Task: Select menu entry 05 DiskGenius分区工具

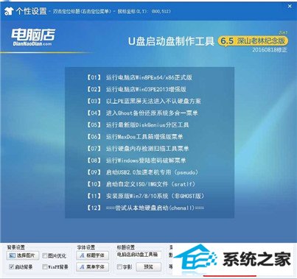Action: coord(137,124)
